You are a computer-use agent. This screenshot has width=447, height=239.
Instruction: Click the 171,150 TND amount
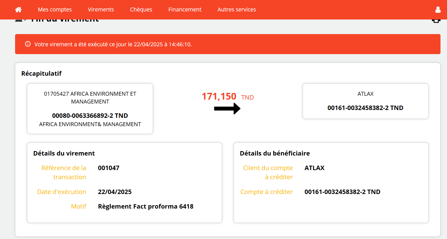pos(227,96)
